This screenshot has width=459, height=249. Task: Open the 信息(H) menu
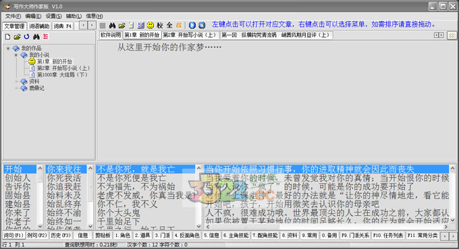pyautogui.click(x=94, y=16)
